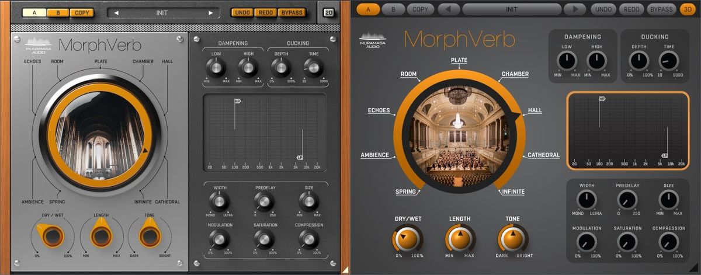The image size is (701, 275).
Task: Select AMBIENCE reverb type in right view
Action: click(x=374, y=155)
